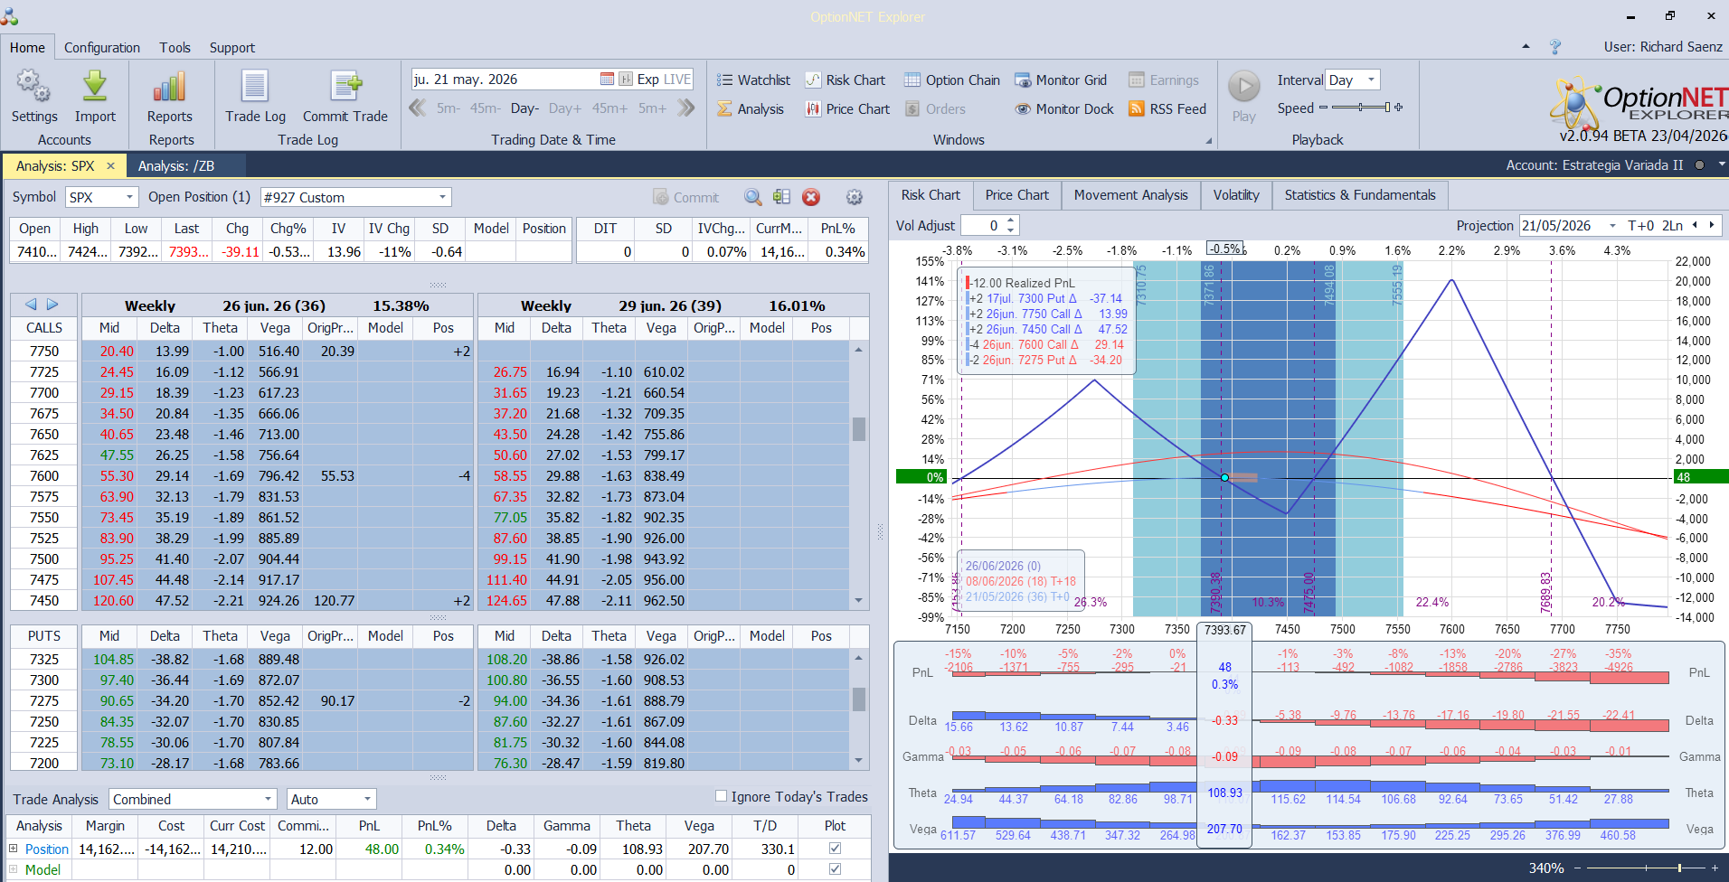
Task: Collapse the ribbon with the up arrow
Action: coord(1526,46)
